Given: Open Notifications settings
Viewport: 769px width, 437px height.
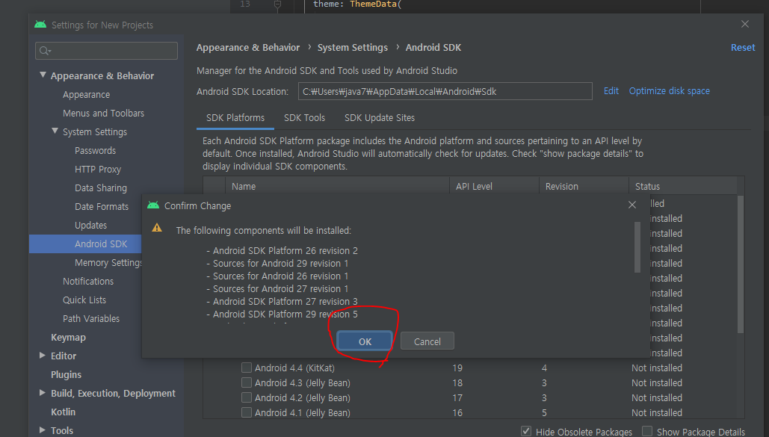Looking at the screenshot, I should pos(87,281).
